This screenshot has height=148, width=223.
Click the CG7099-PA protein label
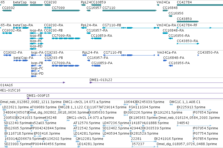point(61,63)
